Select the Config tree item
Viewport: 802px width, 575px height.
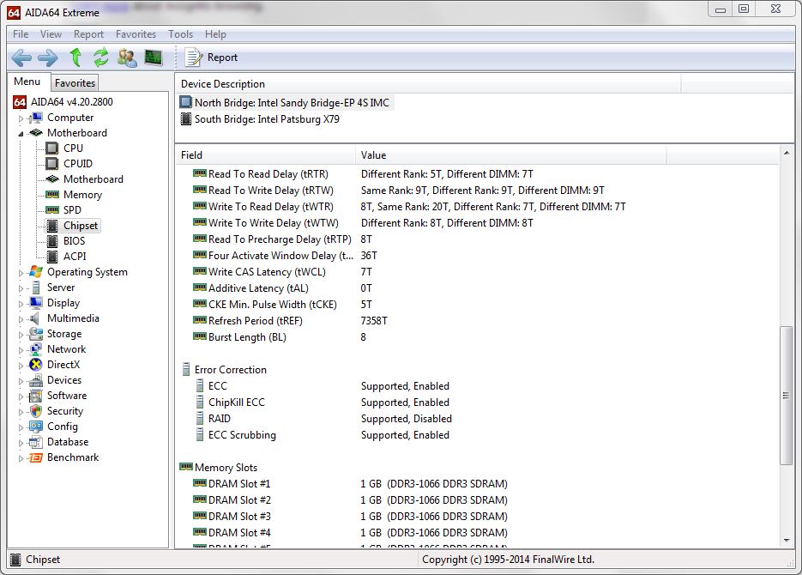click(63, 427)
